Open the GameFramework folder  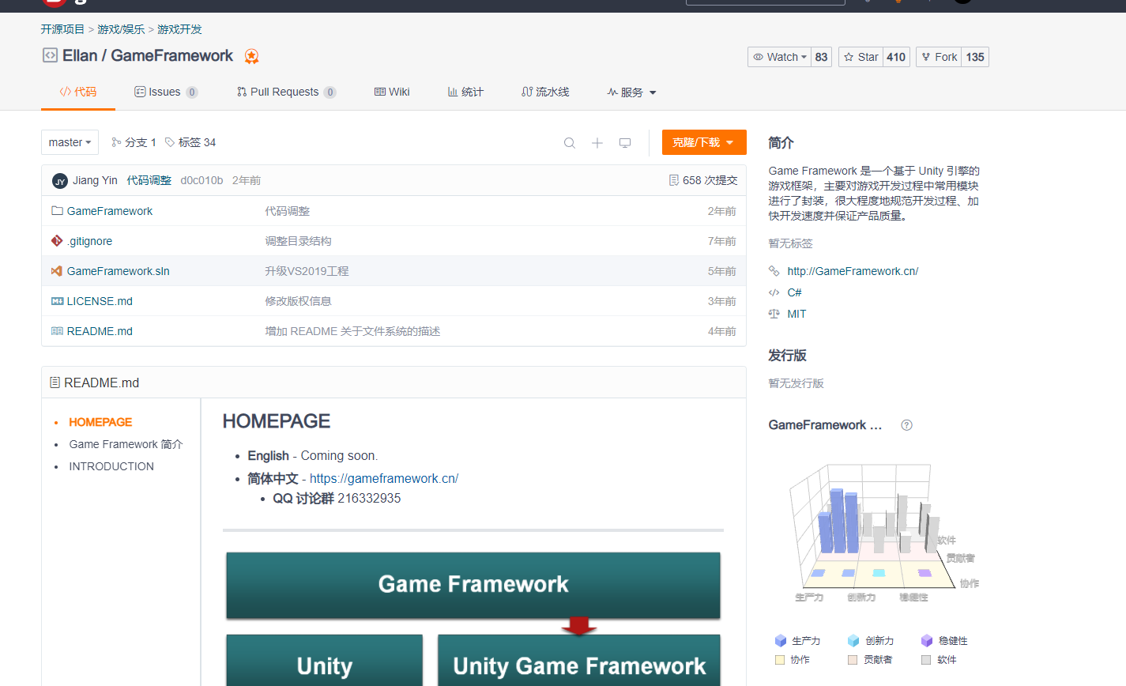point(110,211)
